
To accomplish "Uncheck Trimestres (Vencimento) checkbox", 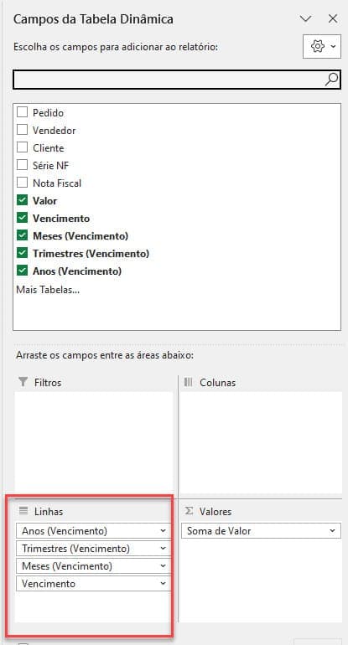I will click(22, 253).
